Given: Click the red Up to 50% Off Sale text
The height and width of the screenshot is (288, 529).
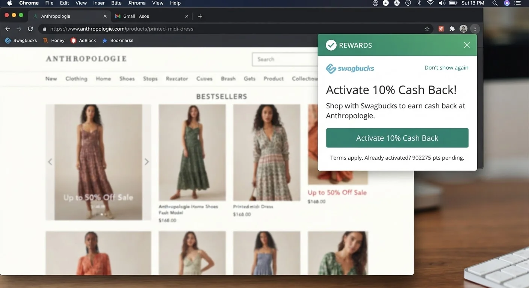Looking at the screenshot, I should 337,192.
